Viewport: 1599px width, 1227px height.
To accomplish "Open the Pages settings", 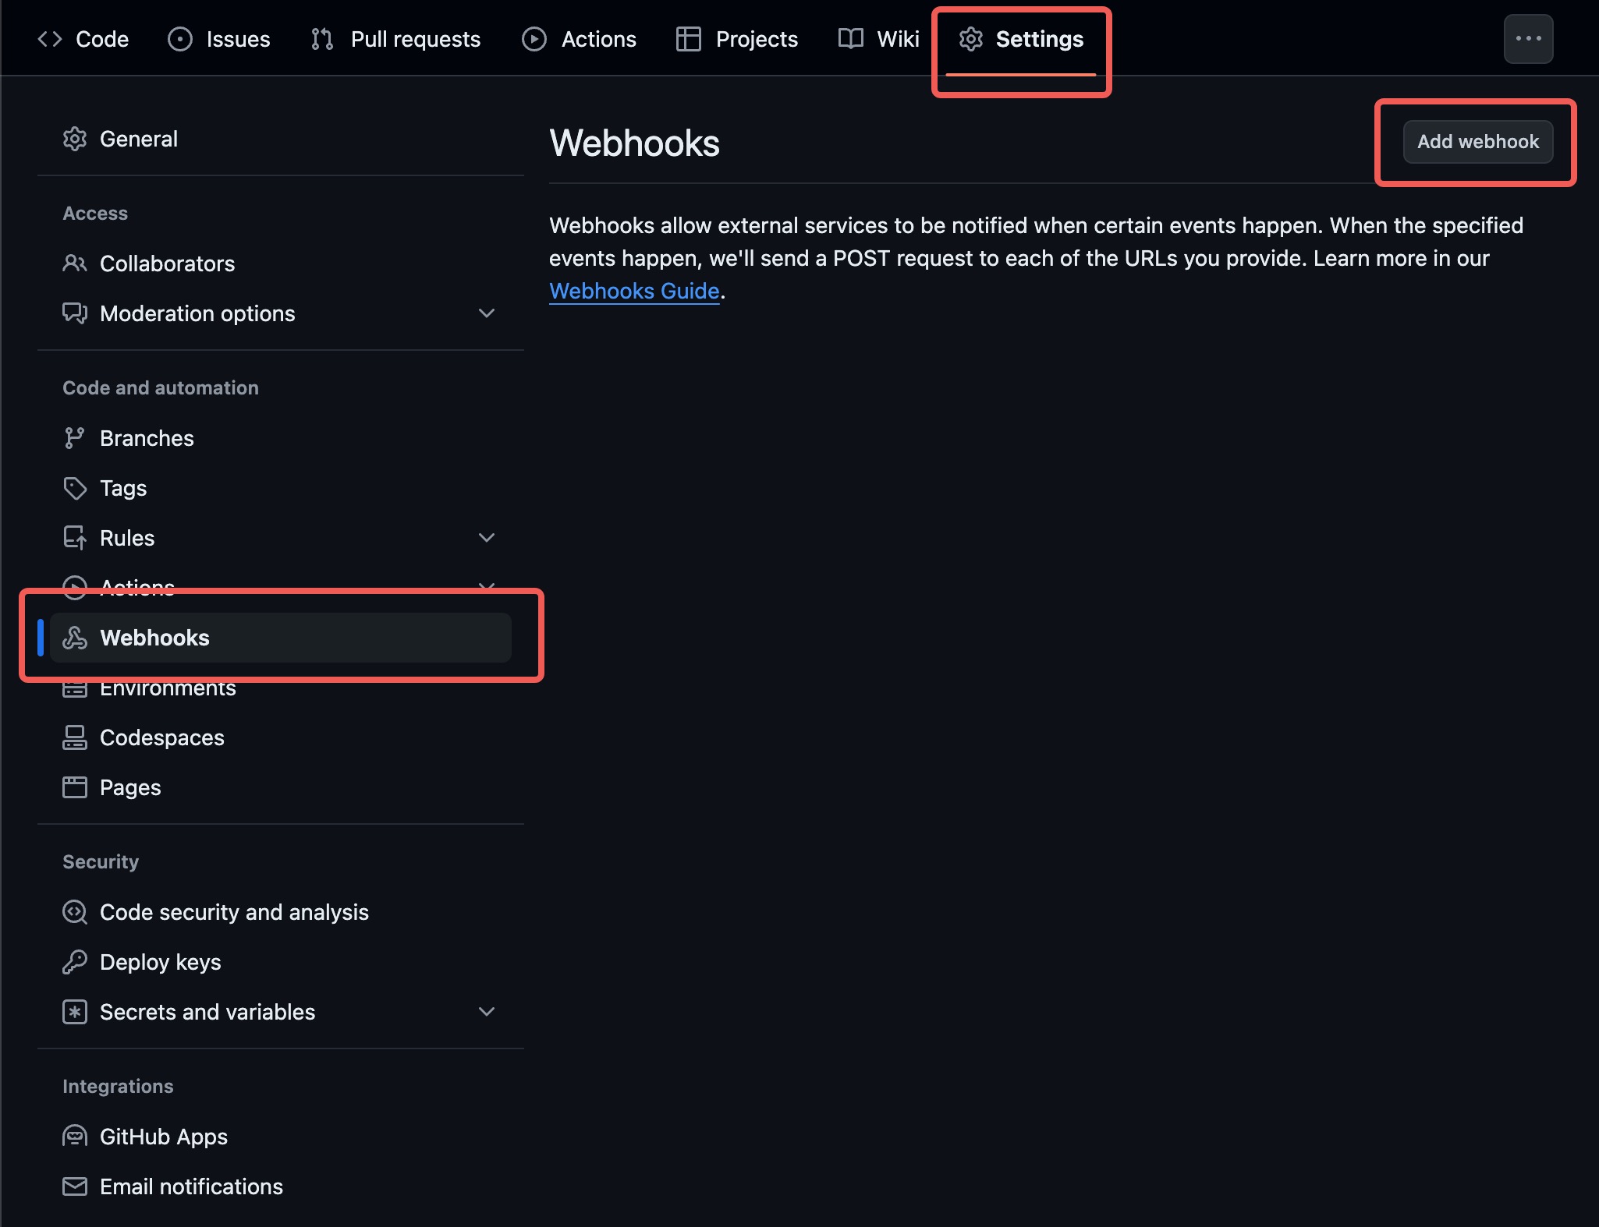I will (x=281, y=787).
